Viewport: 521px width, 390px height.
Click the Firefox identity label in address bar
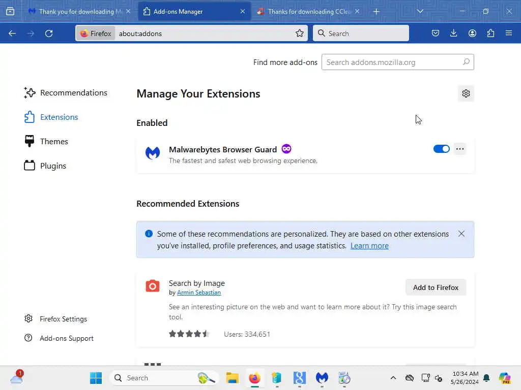pyautogui.click(x=96, y=34)
